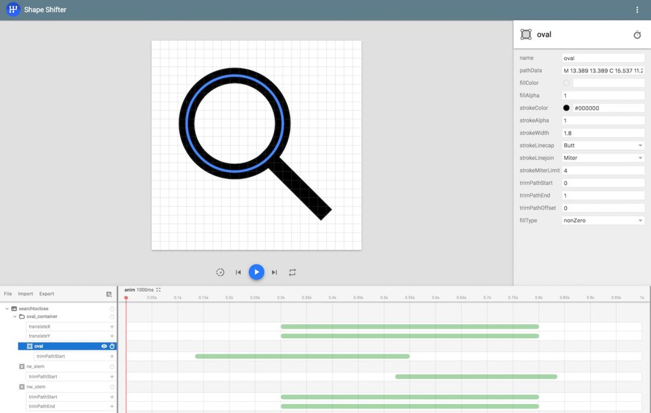Open the fillType dropdown

pos(603,220)
